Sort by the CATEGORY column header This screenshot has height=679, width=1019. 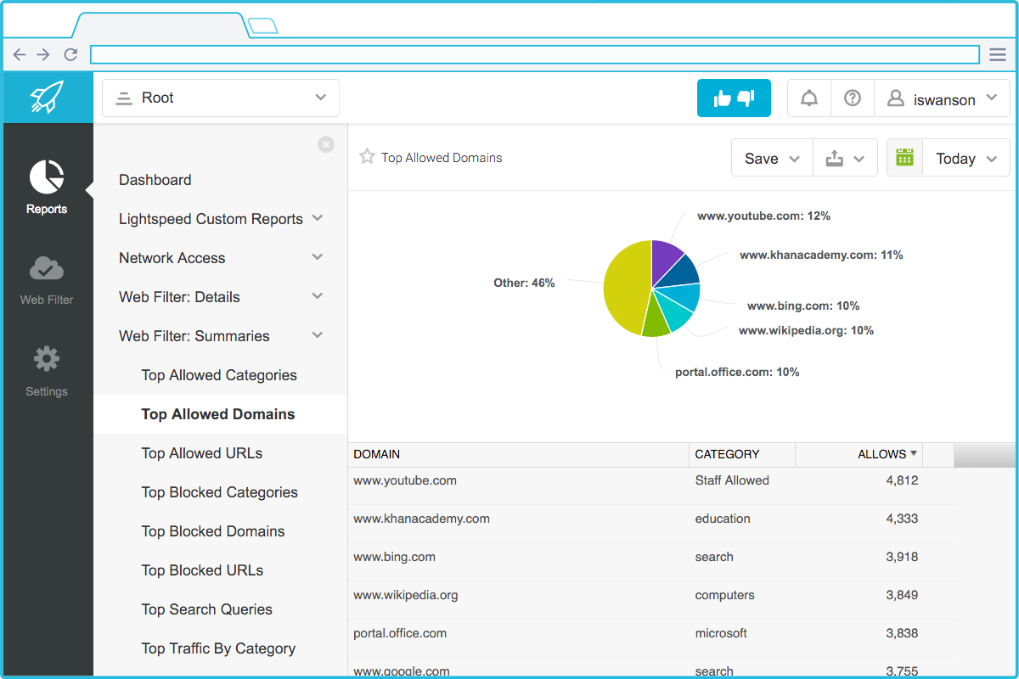pos(742,454)
